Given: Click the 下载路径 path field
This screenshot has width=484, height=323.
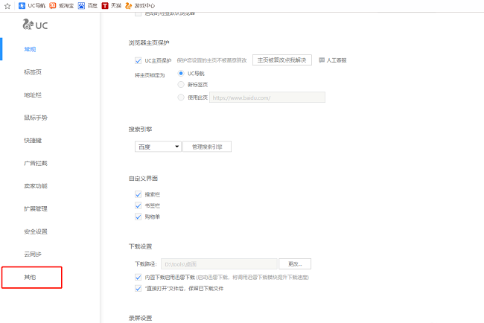Looking at the screenshot, I should [219, 263].
